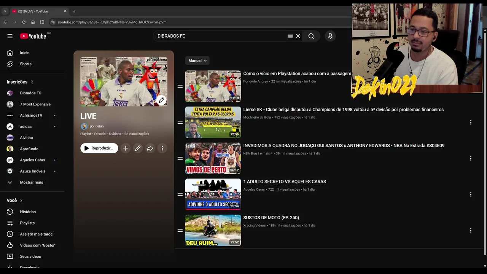The image size is (487, 274).
Task: Open options menu for Sustos de Moto
Action: coord(471,231)
